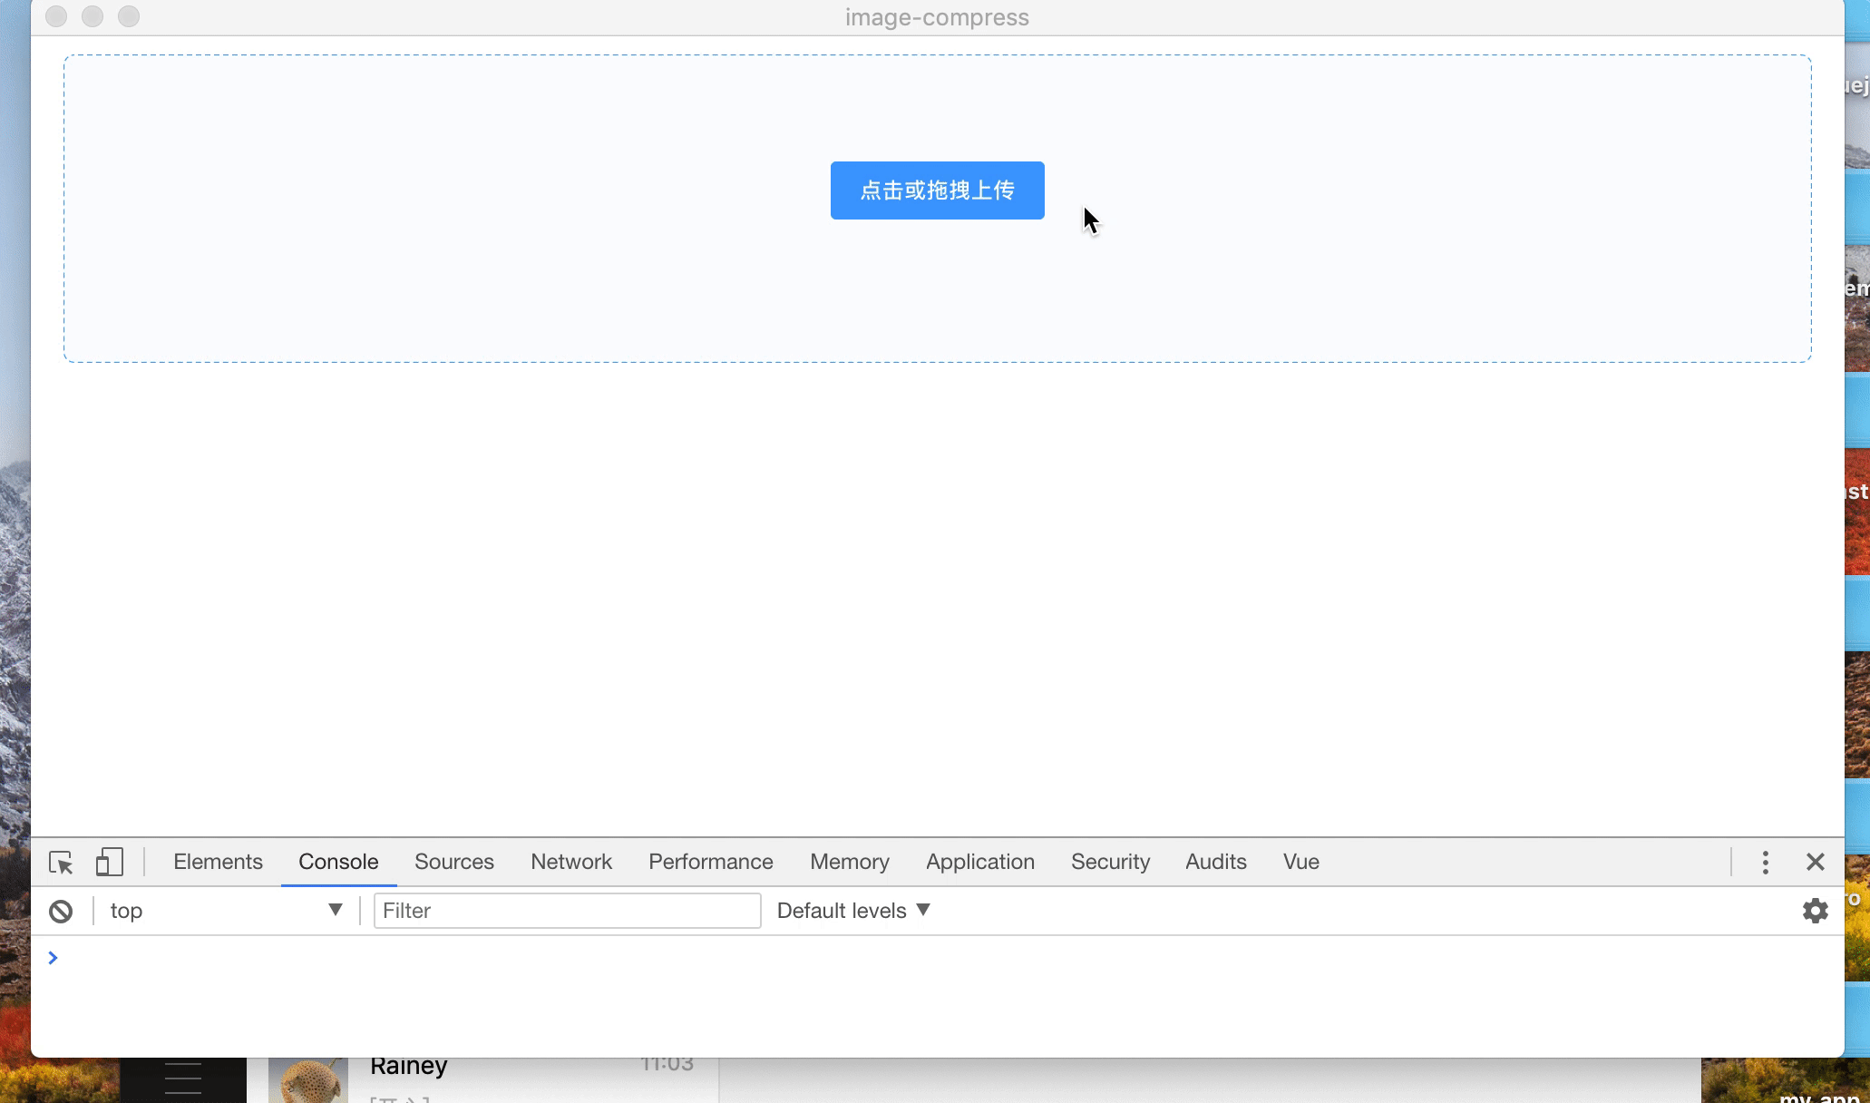The height and width of the screenshot is (1103, 1870).
Task: Open the Vue devtools tab
Action: coord(1301,862)
